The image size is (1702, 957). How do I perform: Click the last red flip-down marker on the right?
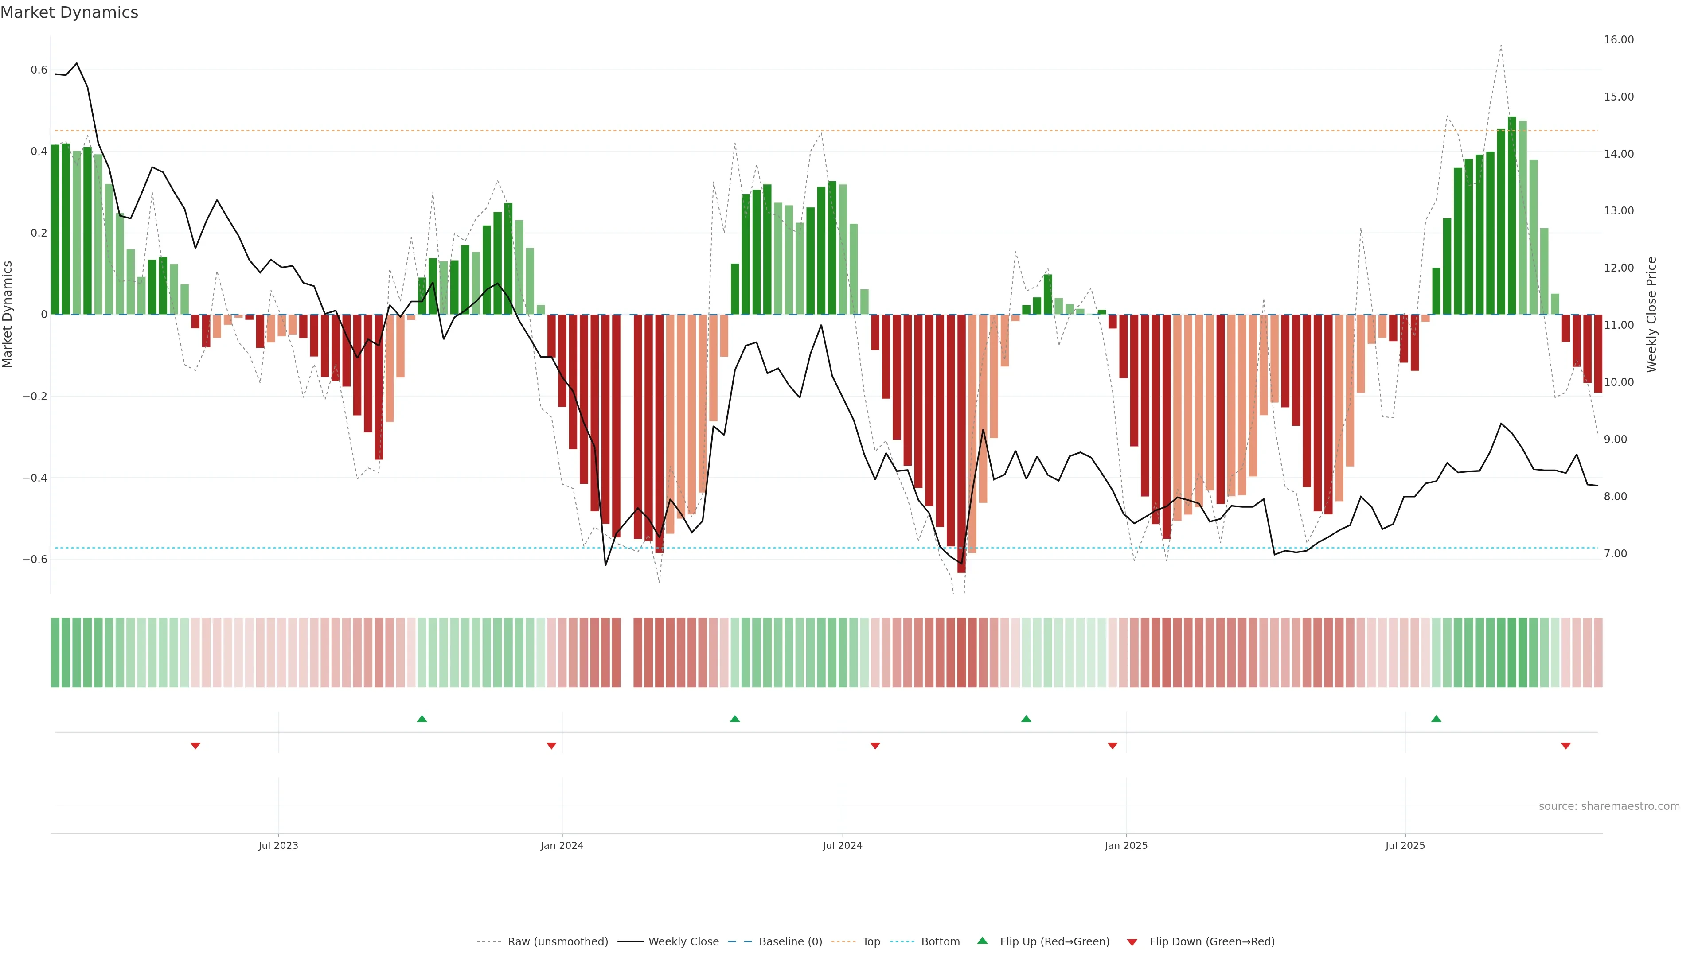point(1565,746)
